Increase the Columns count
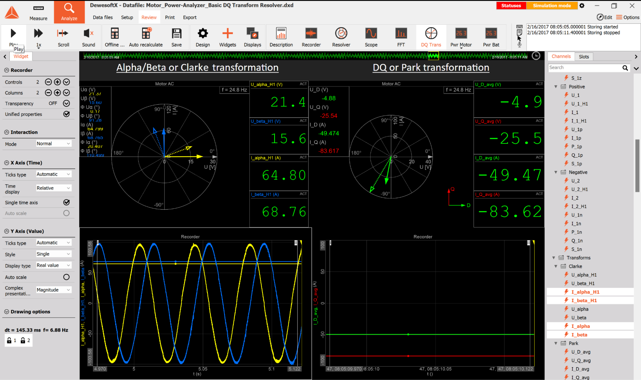This screenshot has width=641, height=380. tap(57, 93)
